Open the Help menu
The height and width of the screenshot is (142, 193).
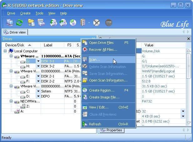(64, 13)
